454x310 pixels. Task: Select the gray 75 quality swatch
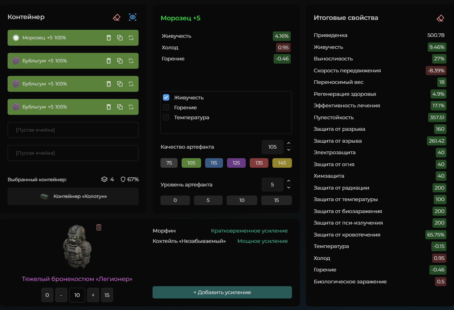pyautogui.click(x=169, y=163)
